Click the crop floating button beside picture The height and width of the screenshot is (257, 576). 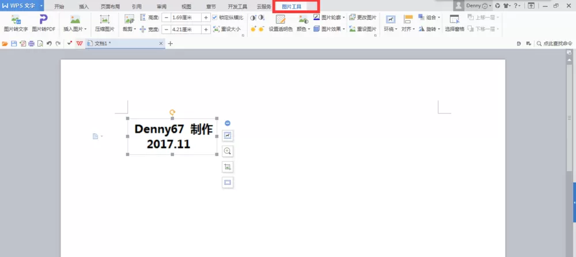[x=228, y=167]
